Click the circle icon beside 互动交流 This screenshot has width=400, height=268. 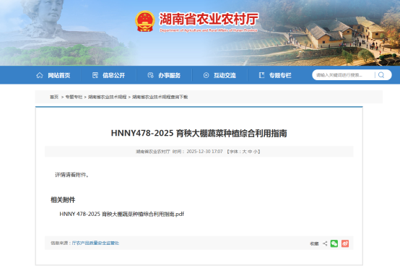click(206, 75)
